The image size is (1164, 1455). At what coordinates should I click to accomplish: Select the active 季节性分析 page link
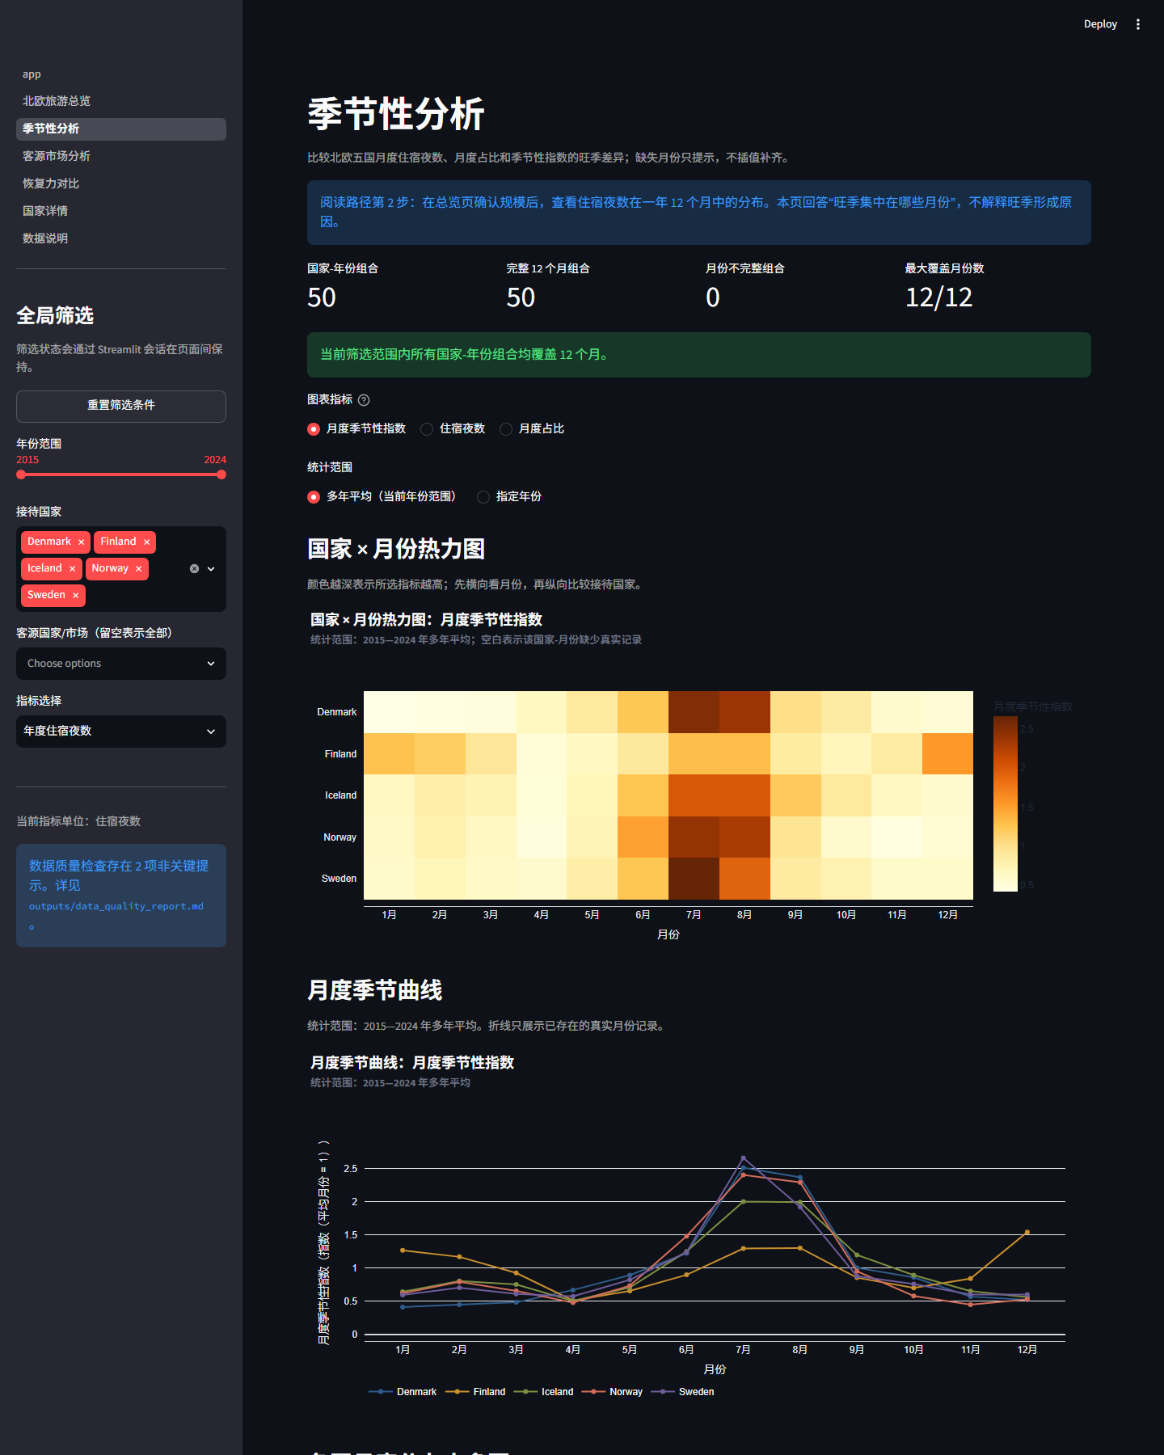121,129
